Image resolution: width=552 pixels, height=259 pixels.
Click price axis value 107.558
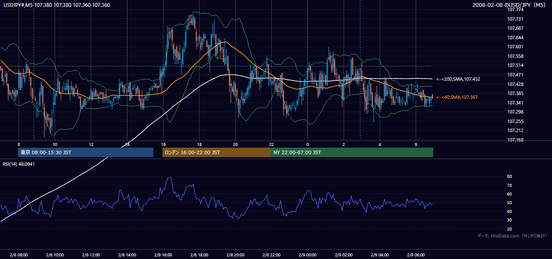click(516, 56)
